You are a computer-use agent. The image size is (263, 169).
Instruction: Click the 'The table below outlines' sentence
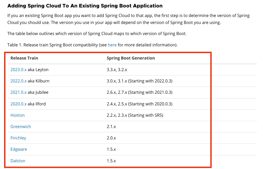97,33
